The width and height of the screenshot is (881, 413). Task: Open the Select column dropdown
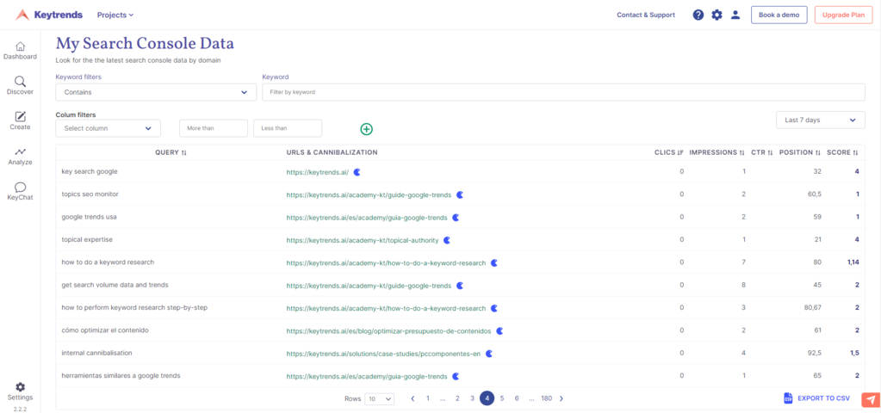[108, 128]
